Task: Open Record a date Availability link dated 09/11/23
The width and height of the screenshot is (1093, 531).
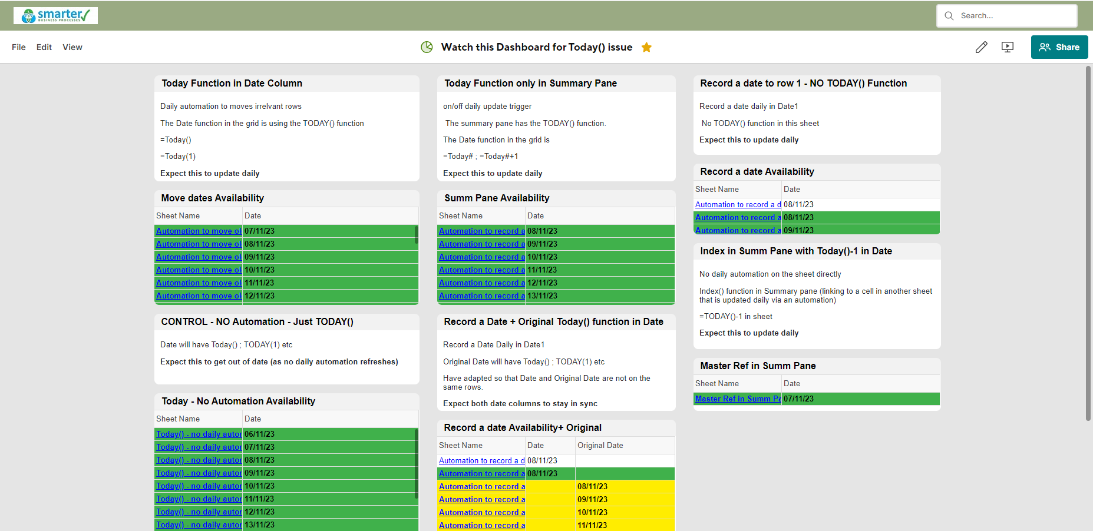Action: 738,230
